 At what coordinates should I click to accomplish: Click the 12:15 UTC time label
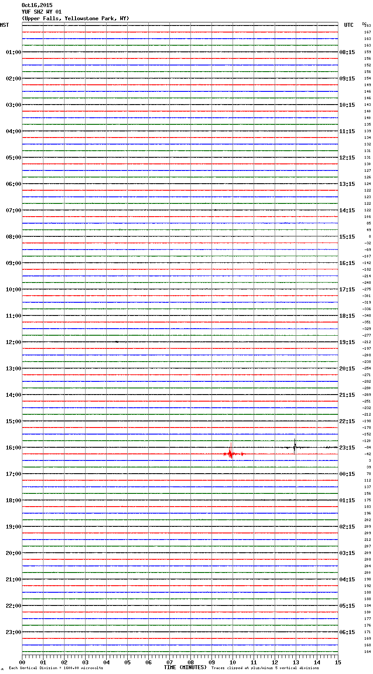click(x=347, y=158)
